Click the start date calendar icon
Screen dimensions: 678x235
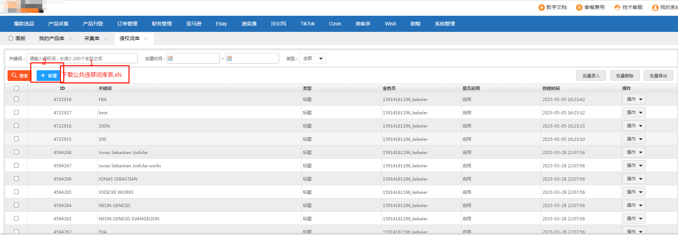tap(170, 58)
